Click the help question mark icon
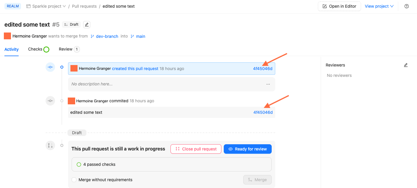 click(x=406, y=6)
